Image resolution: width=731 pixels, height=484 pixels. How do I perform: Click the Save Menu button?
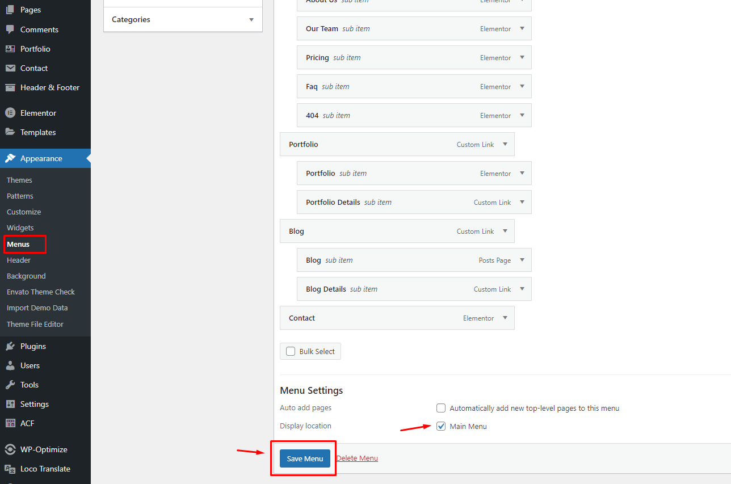tap(305, 458)
